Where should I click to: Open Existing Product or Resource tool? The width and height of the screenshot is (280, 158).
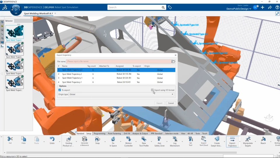tap(69, 142)
